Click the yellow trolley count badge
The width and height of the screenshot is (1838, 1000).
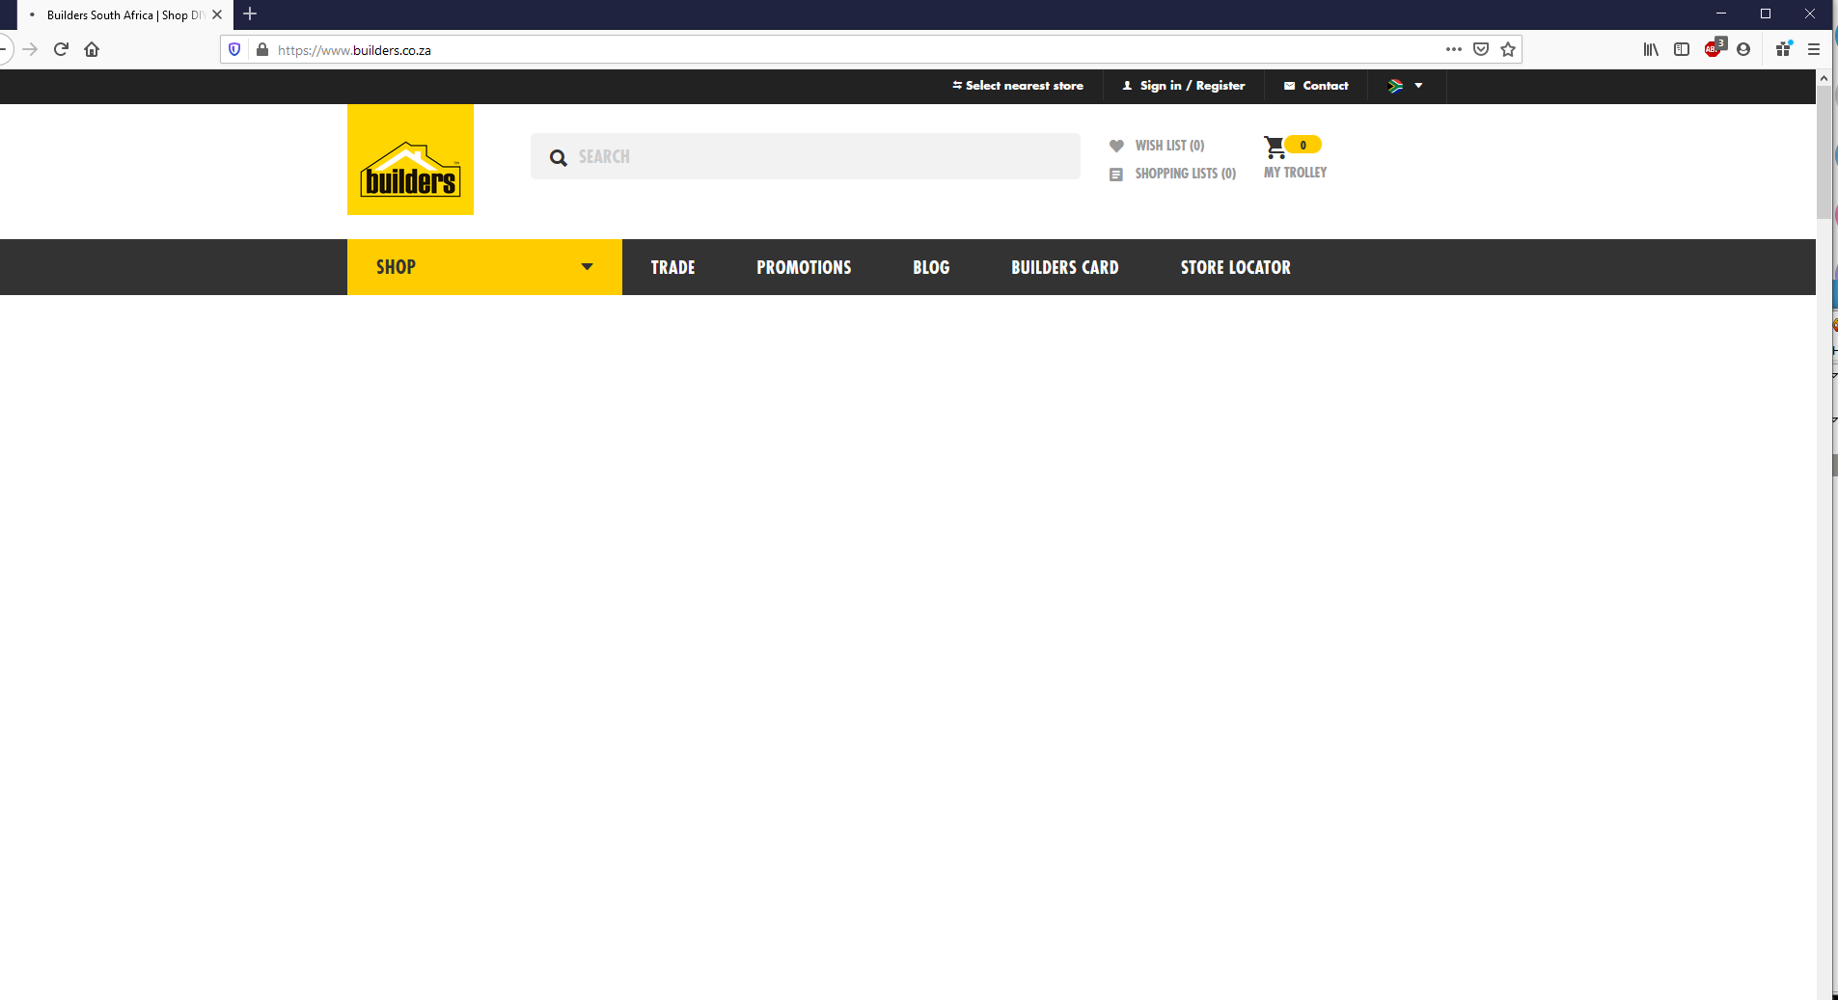[1303, 145]
